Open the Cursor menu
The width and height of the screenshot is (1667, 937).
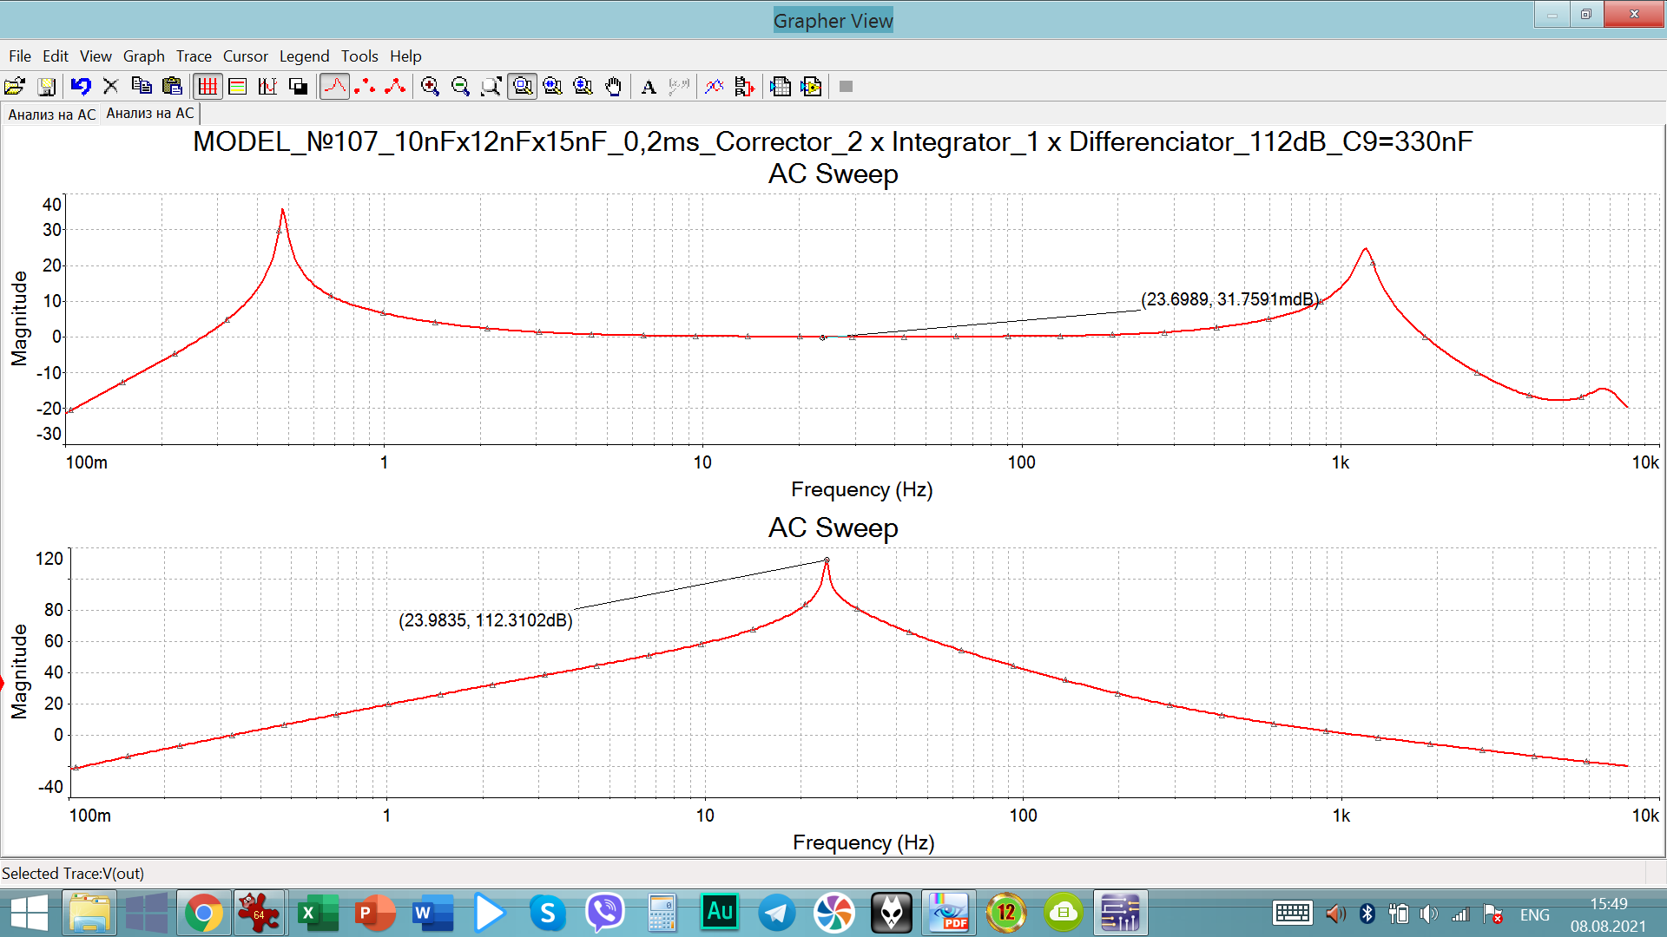pos(245,56)
